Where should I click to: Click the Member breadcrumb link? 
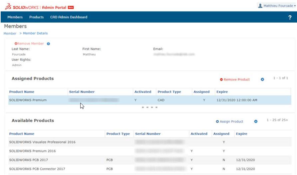click(x=10, y=33)
